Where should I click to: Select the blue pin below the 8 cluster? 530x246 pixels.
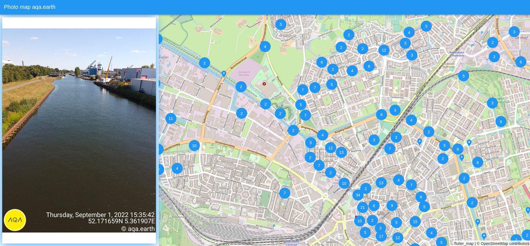[x=462, y=157]
